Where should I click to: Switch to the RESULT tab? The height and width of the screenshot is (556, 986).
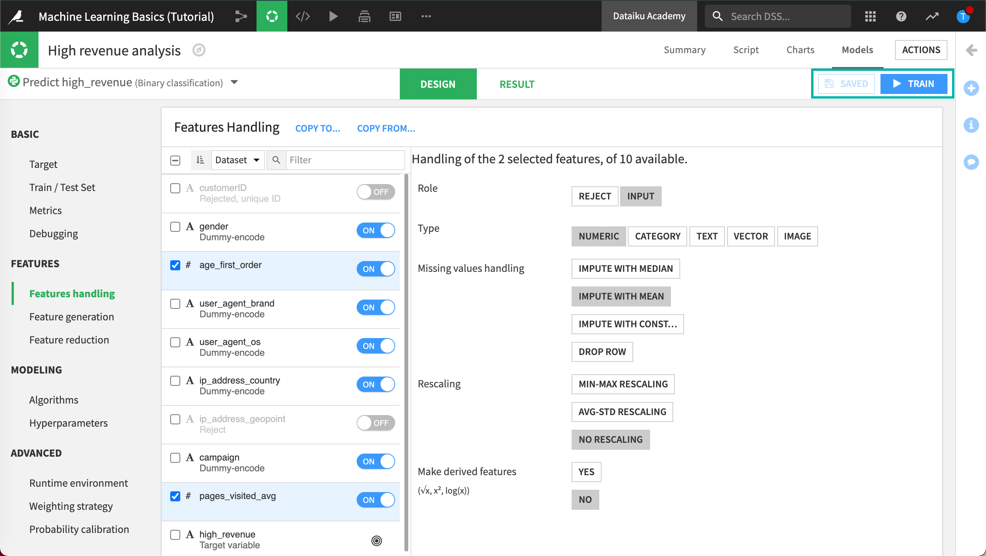coord(517,84)
